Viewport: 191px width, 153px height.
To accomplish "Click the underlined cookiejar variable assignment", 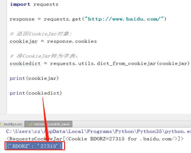I will pyautogui.click(x=24, y=41).
